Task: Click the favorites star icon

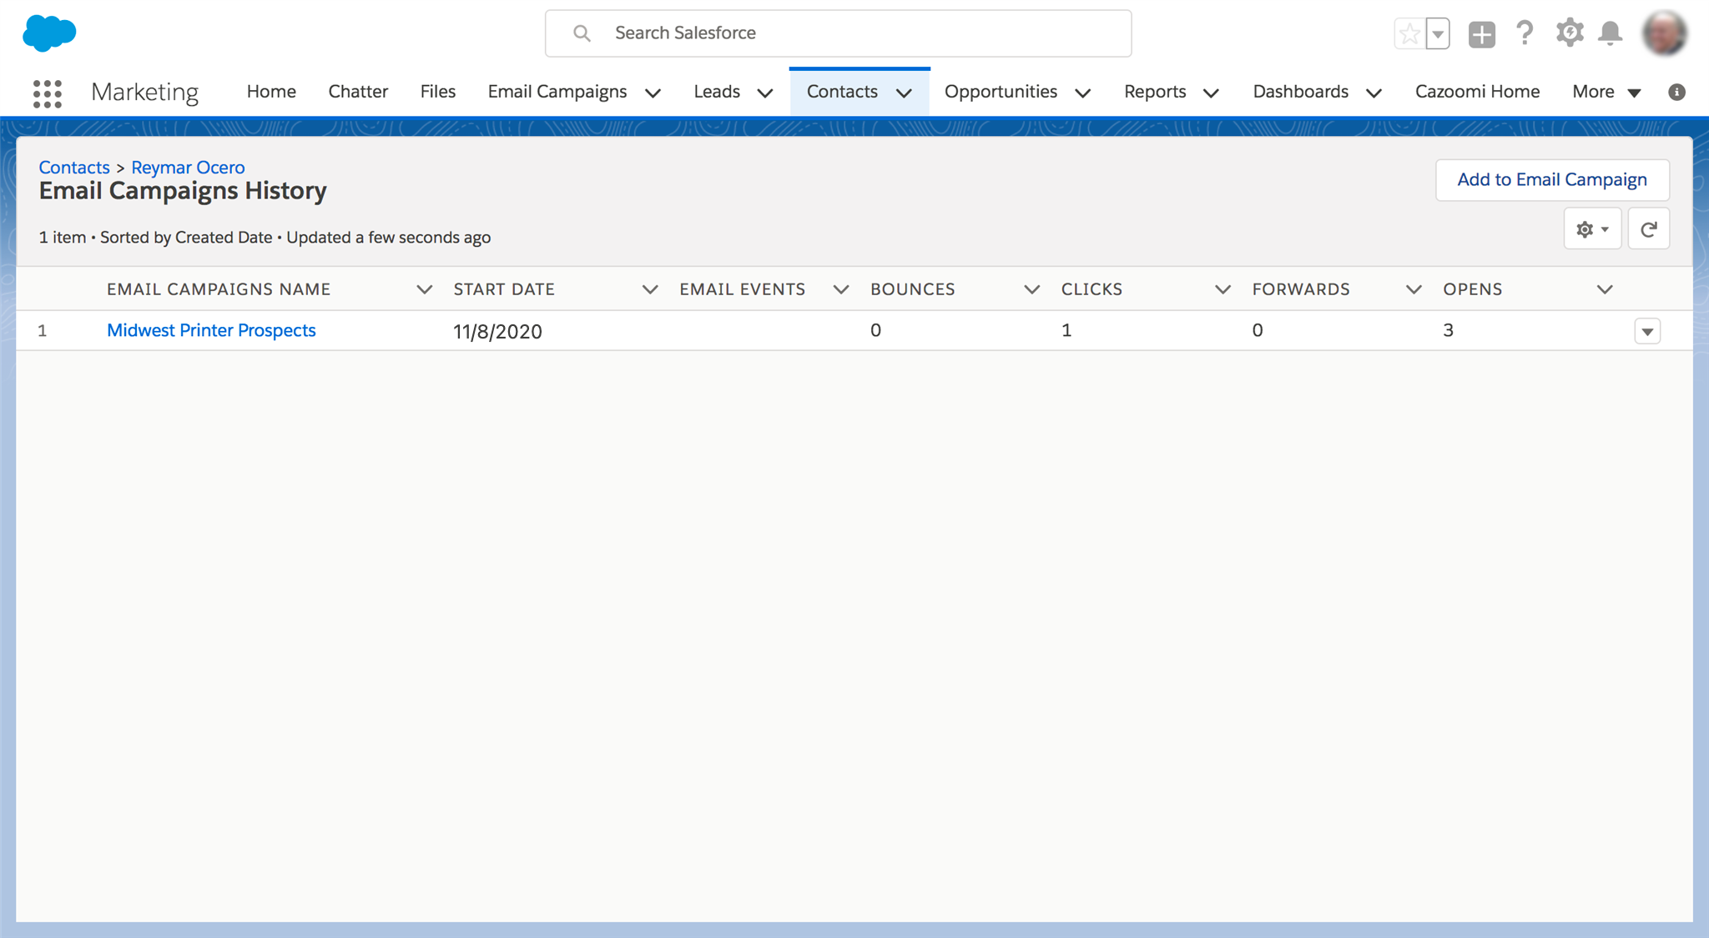Action: 1409,34
